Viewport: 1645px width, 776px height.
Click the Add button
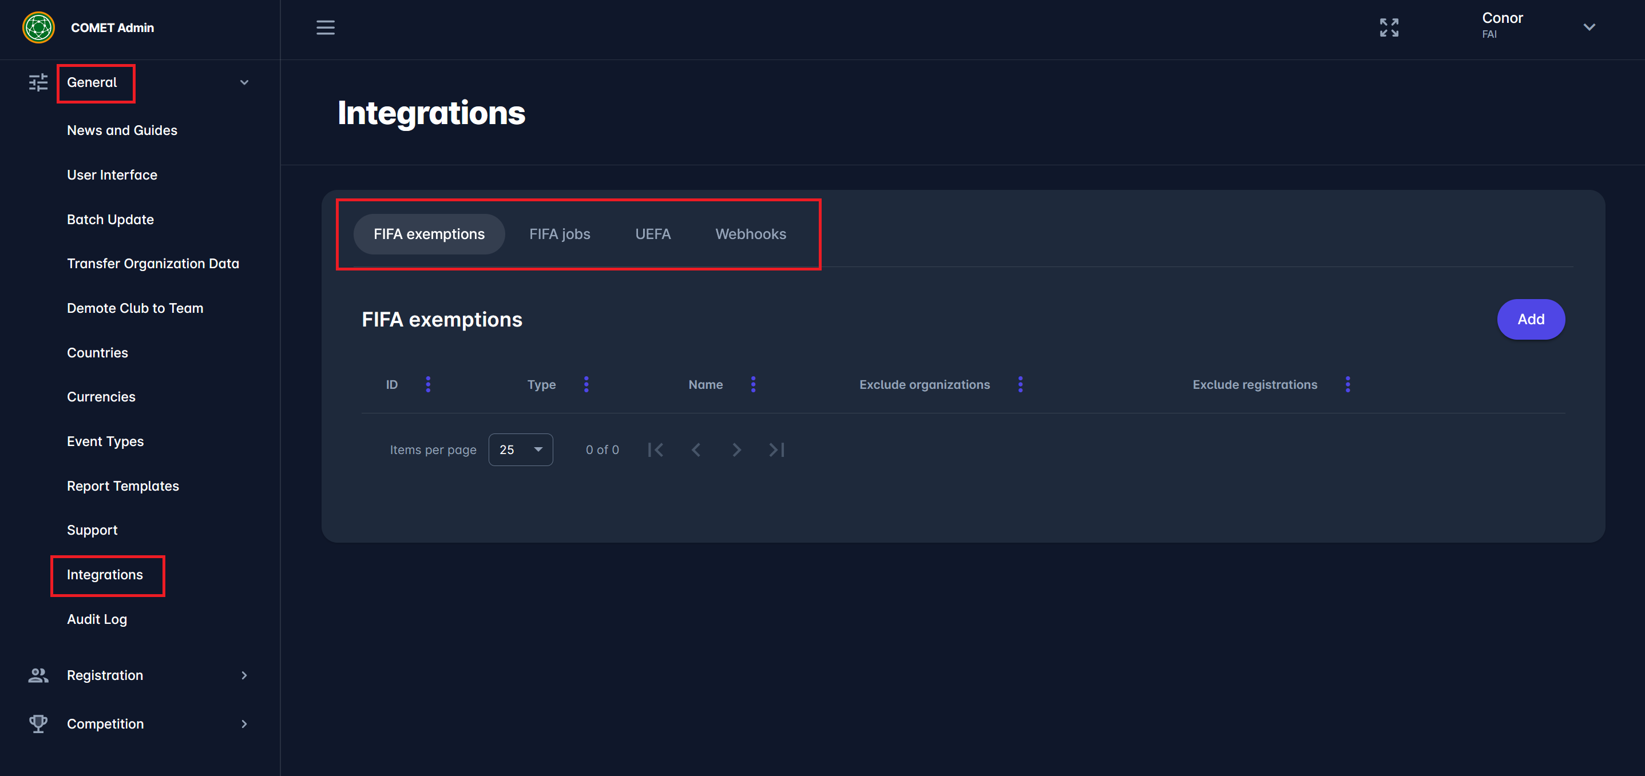pyautogui.click(x=1530, y=319)
